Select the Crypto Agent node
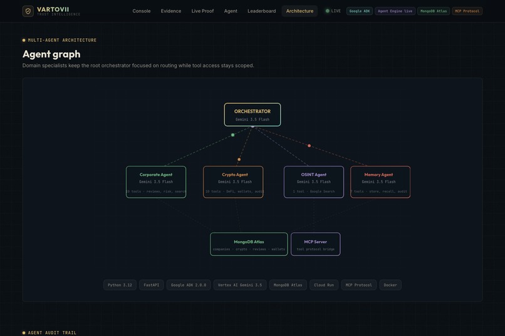The height and width of the screenshot is (336, 505). click(233, 182)
